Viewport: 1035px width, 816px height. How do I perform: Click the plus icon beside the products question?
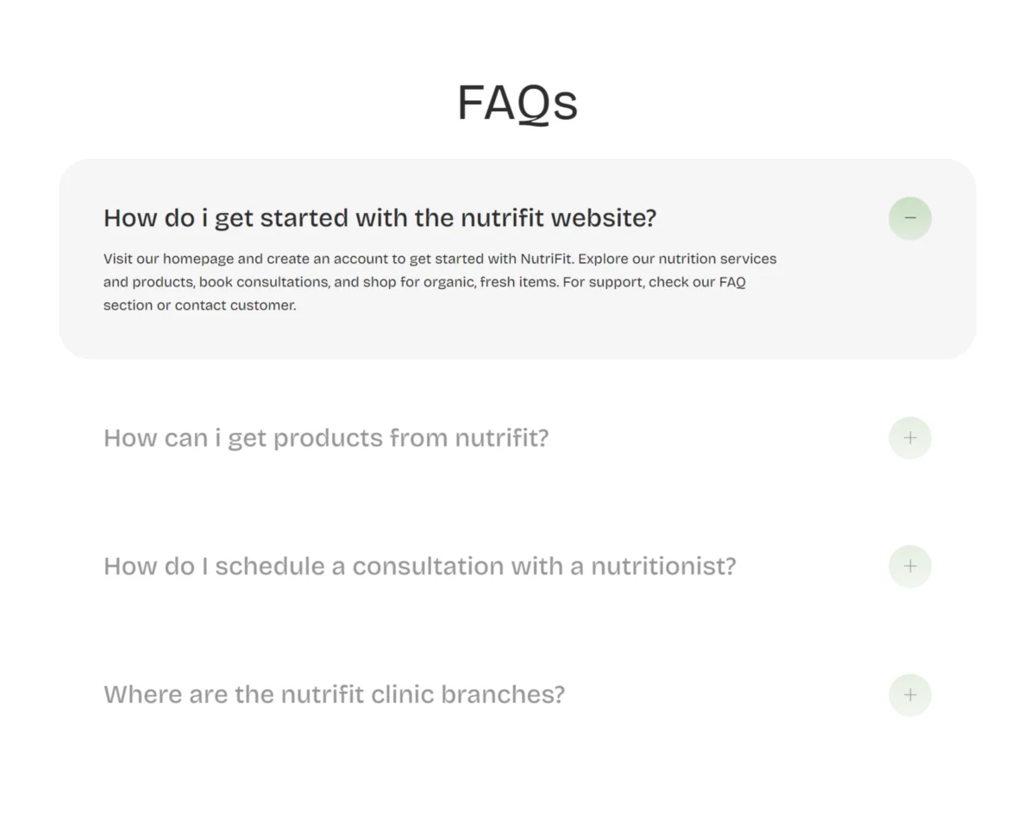[910, 437]
